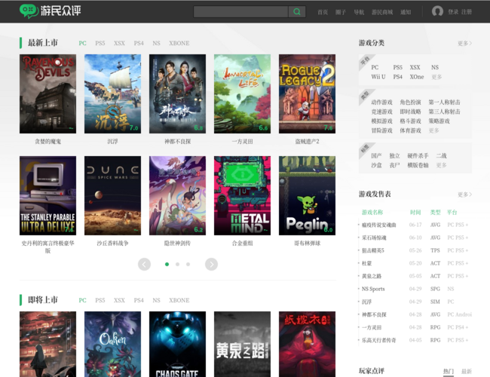
Task: Select PS5 tab under 即将上市
Action: 100,300
